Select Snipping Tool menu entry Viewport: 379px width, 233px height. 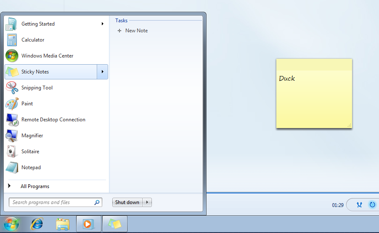[x=56, y=88]
